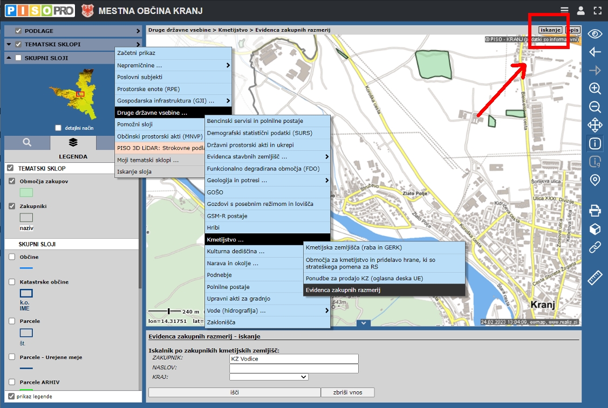Image resolution: width=608 pixels, height=408 pixels.
Task: Select the pan map arrows tool
Action: (x=595, y=126)
